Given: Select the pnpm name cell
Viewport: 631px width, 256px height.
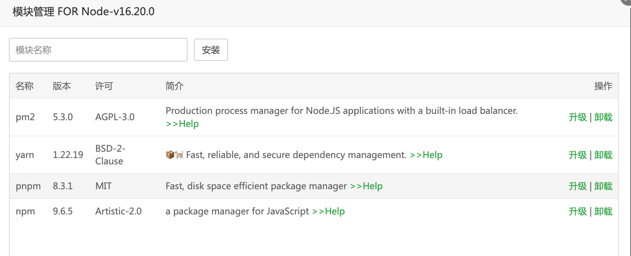Looking at the screenshot, I should [28, 186].
